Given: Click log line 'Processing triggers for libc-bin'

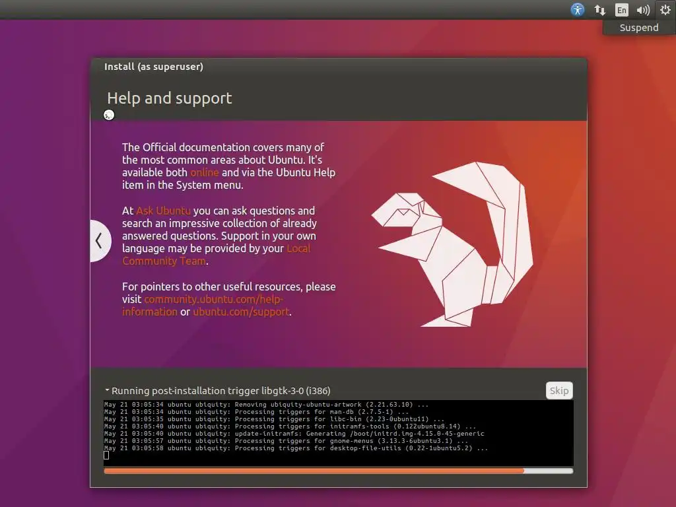Looking at the screenshot, I should click(274, 419).
